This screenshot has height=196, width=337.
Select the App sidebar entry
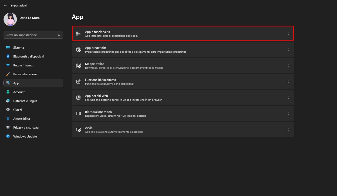point(33,83)
